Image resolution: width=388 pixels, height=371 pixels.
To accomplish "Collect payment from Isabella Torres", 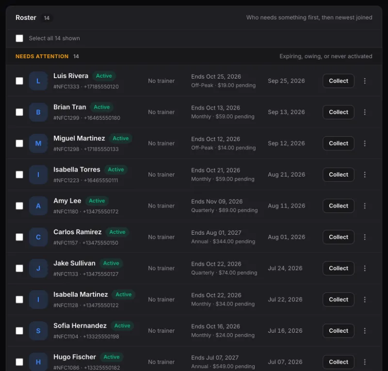I will tap(338, 175).
